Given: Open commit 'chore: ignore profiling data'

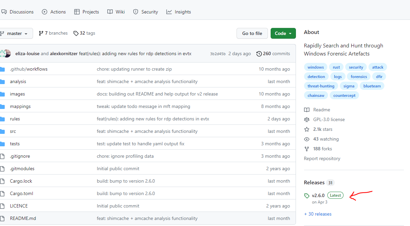Looking at the screenshot, I should click(125, 156).
